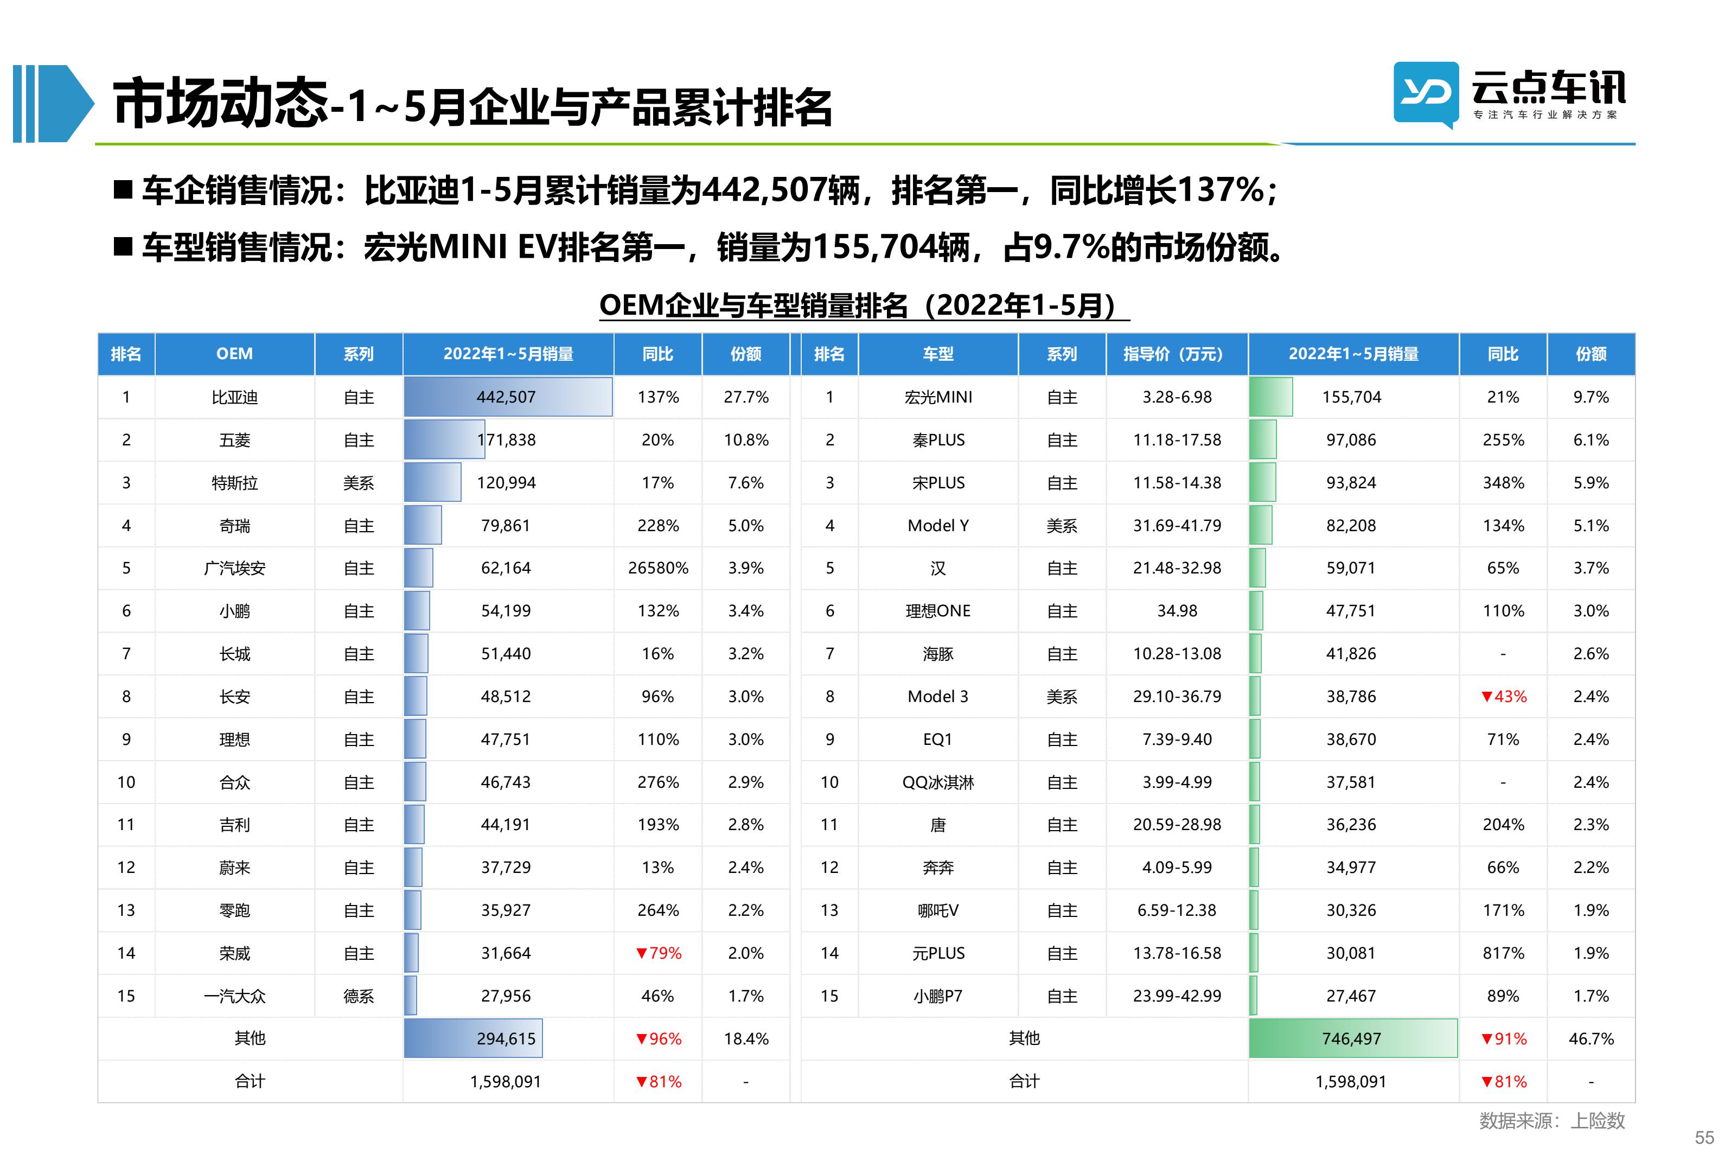Viewport: 1731px width, 1154px height.
Task: Select the data source text 数据来源：上险数
Action: pos(1551,1121)
